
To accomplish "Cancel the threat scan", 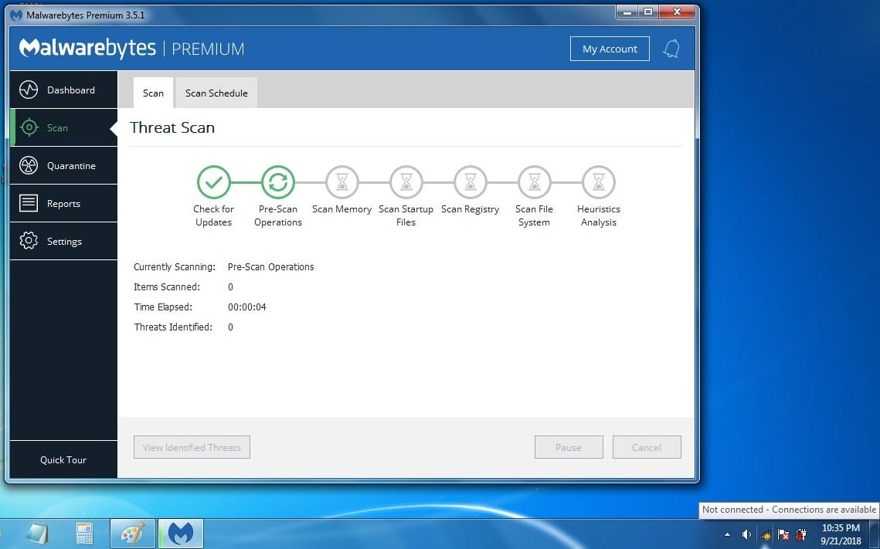I will click(647, 448).
